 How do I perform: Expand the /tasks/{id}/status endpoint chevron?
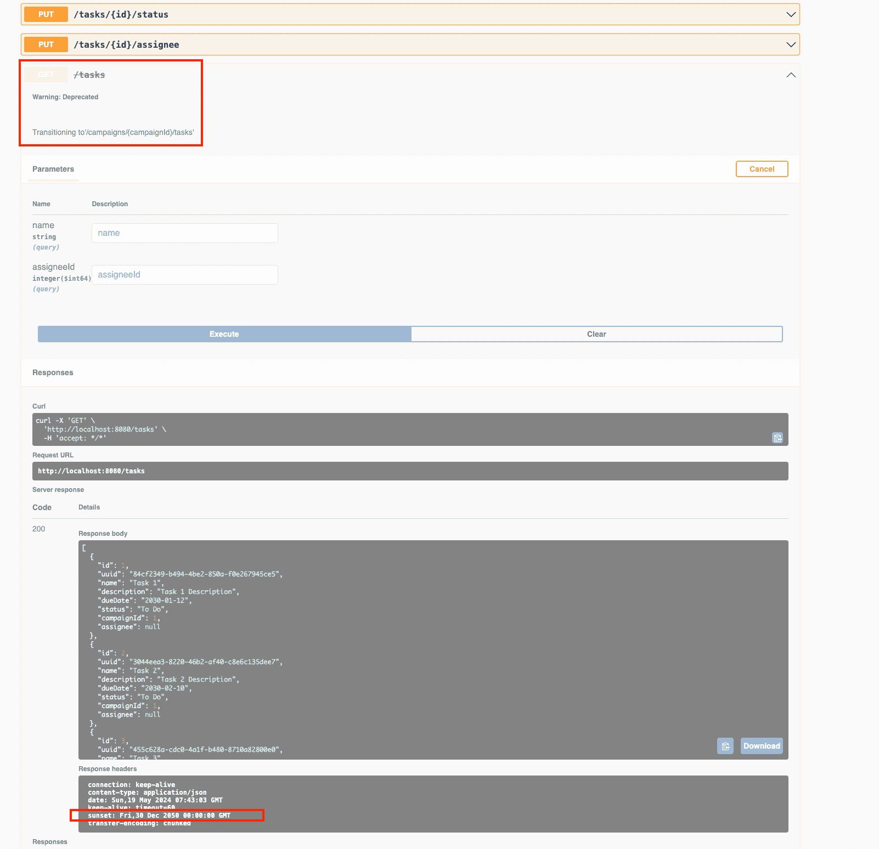(x=791, y=14)
